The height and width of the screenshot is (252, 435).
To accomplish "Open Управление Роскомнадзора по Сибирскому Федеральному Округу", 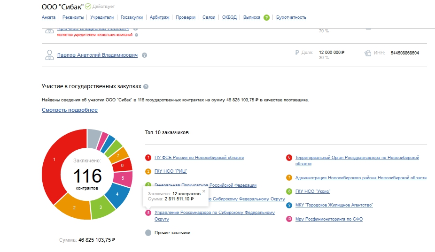I will (215, 215).
